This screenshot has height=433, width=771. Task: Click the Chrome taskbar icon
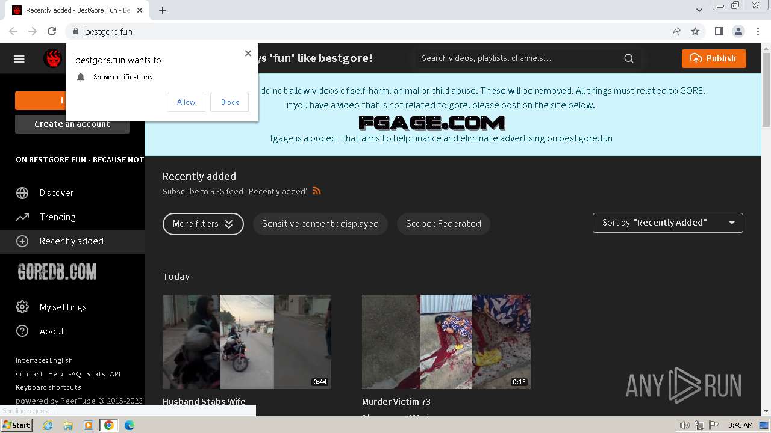[108, 425]
